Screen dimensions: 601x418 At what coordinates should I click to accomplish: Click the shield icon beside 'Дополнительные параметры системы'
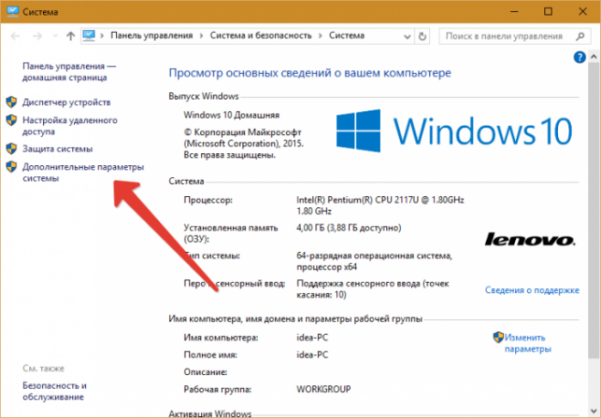point(11,166)
